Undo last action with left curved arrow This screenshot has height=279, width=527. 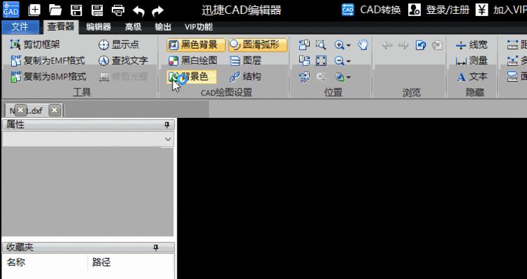[138, 11]
